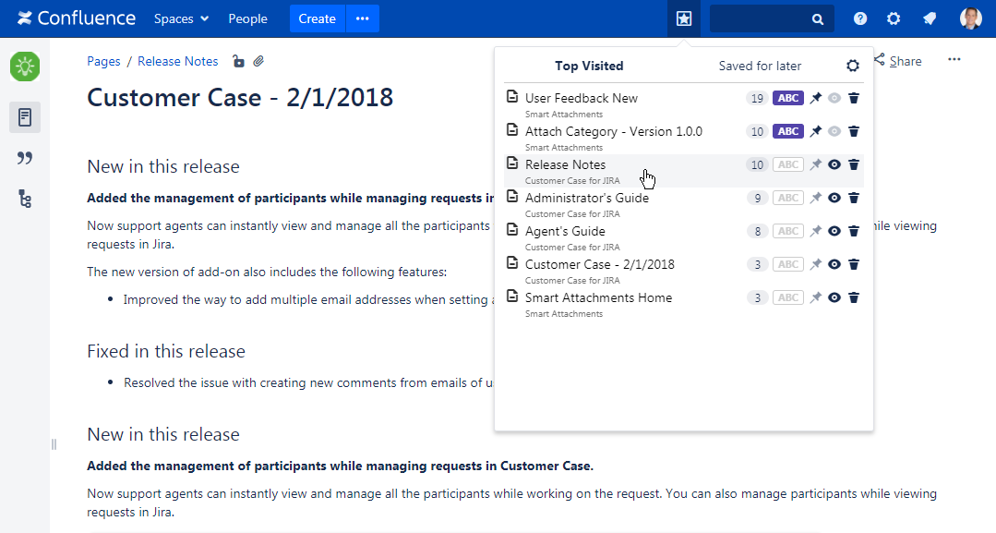Switch to the Saved for later tab
996x533 pixels.
coord(760,67)
